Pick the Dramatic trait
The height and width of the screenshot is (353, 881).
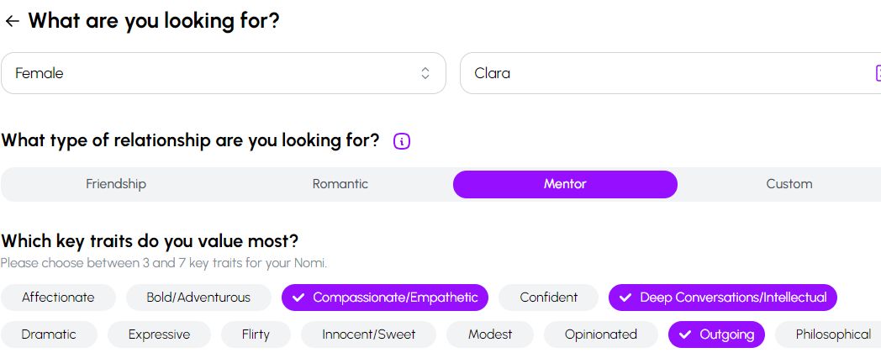[x=49, y=335]
